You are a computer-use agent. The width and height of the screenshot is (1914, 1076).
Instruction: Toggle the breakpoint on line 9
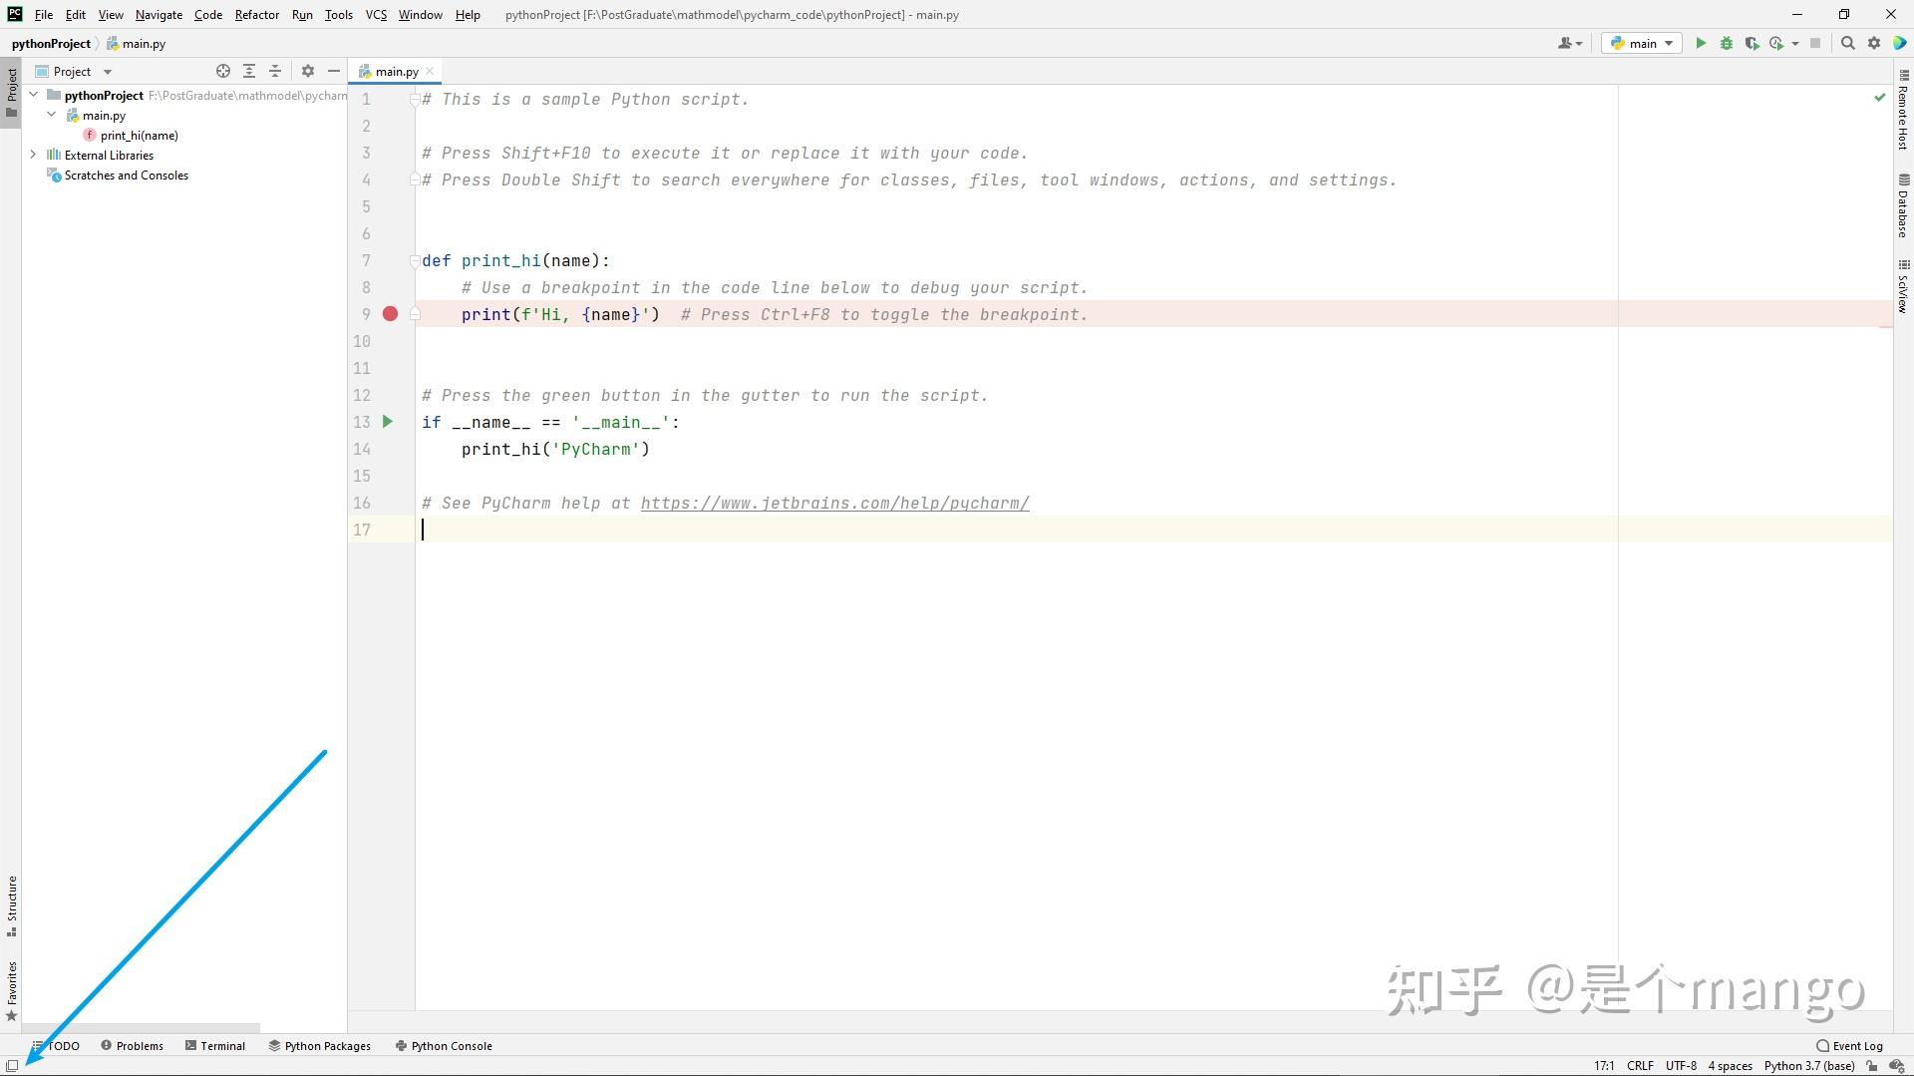pos(390,314)
